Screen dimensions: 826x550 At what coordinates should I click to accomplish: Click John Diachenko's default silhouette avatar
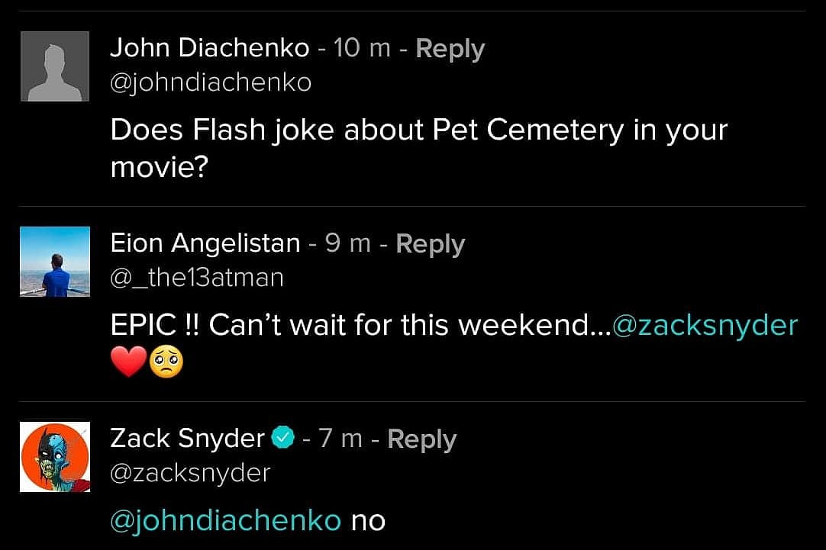tap(54, 66)
